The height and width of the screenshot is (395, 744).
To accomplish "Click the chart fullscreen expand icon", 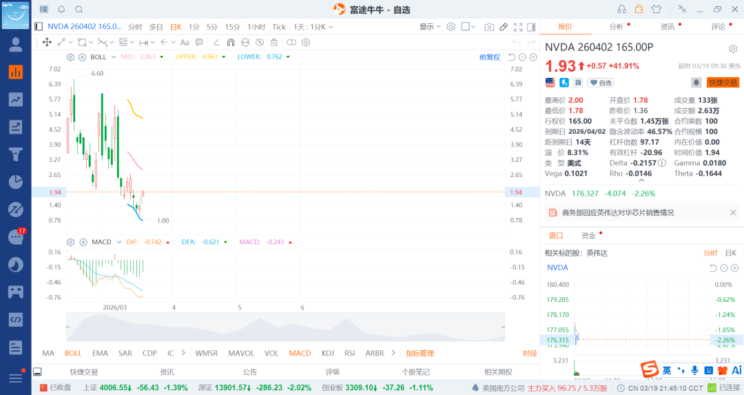I will coord(518,27).
